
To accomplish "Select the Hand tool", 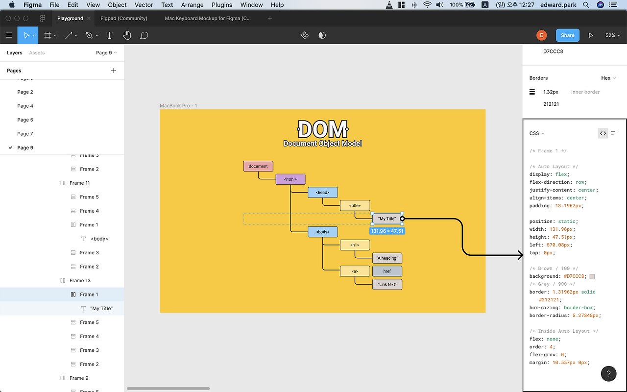I will coord(127,35).
